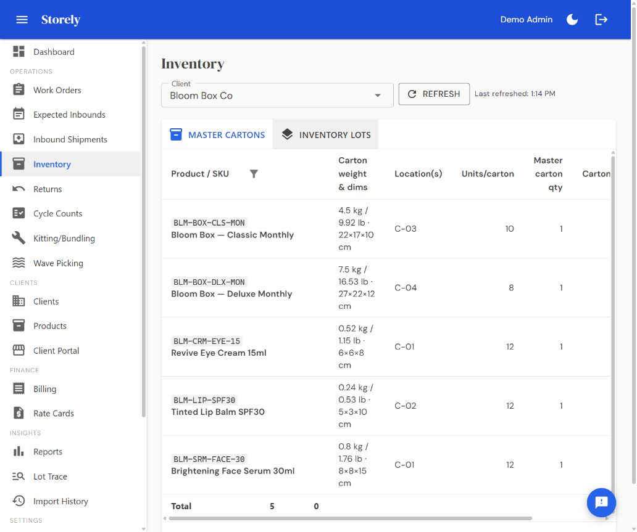Switch to the Inventory Lots tab
Viewport: 637px width, 532px height.
[x=326, y=135]
